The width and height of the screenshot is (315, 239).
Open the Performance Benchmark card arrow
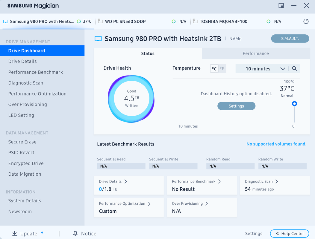pyautogui.click(x=219, y=181)
